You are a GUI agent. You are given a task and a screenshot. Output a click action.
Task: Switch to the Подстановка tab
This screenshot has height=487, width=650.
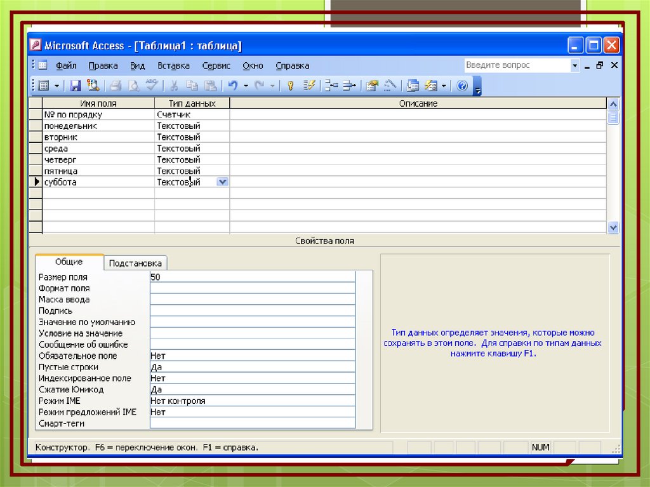pyautogui.click(x=135, y=263)
